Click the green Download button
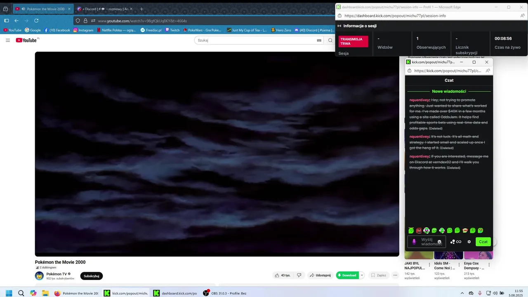 pos(347,275)
